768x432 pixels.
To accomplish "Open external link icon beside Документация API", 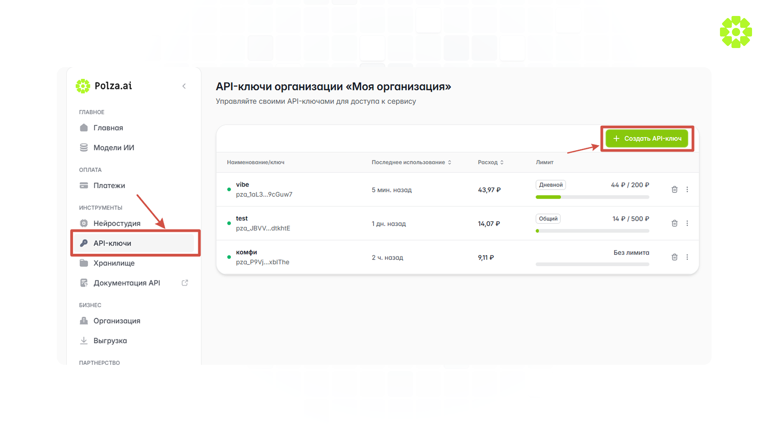I will (185, 283).
